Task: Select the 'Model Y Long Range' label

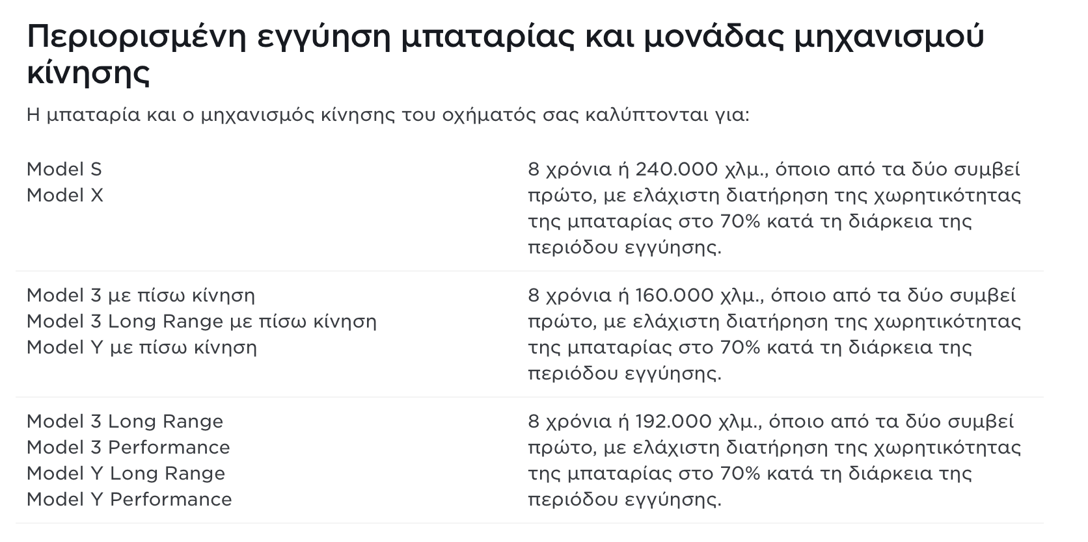Action: pos(126,474)
